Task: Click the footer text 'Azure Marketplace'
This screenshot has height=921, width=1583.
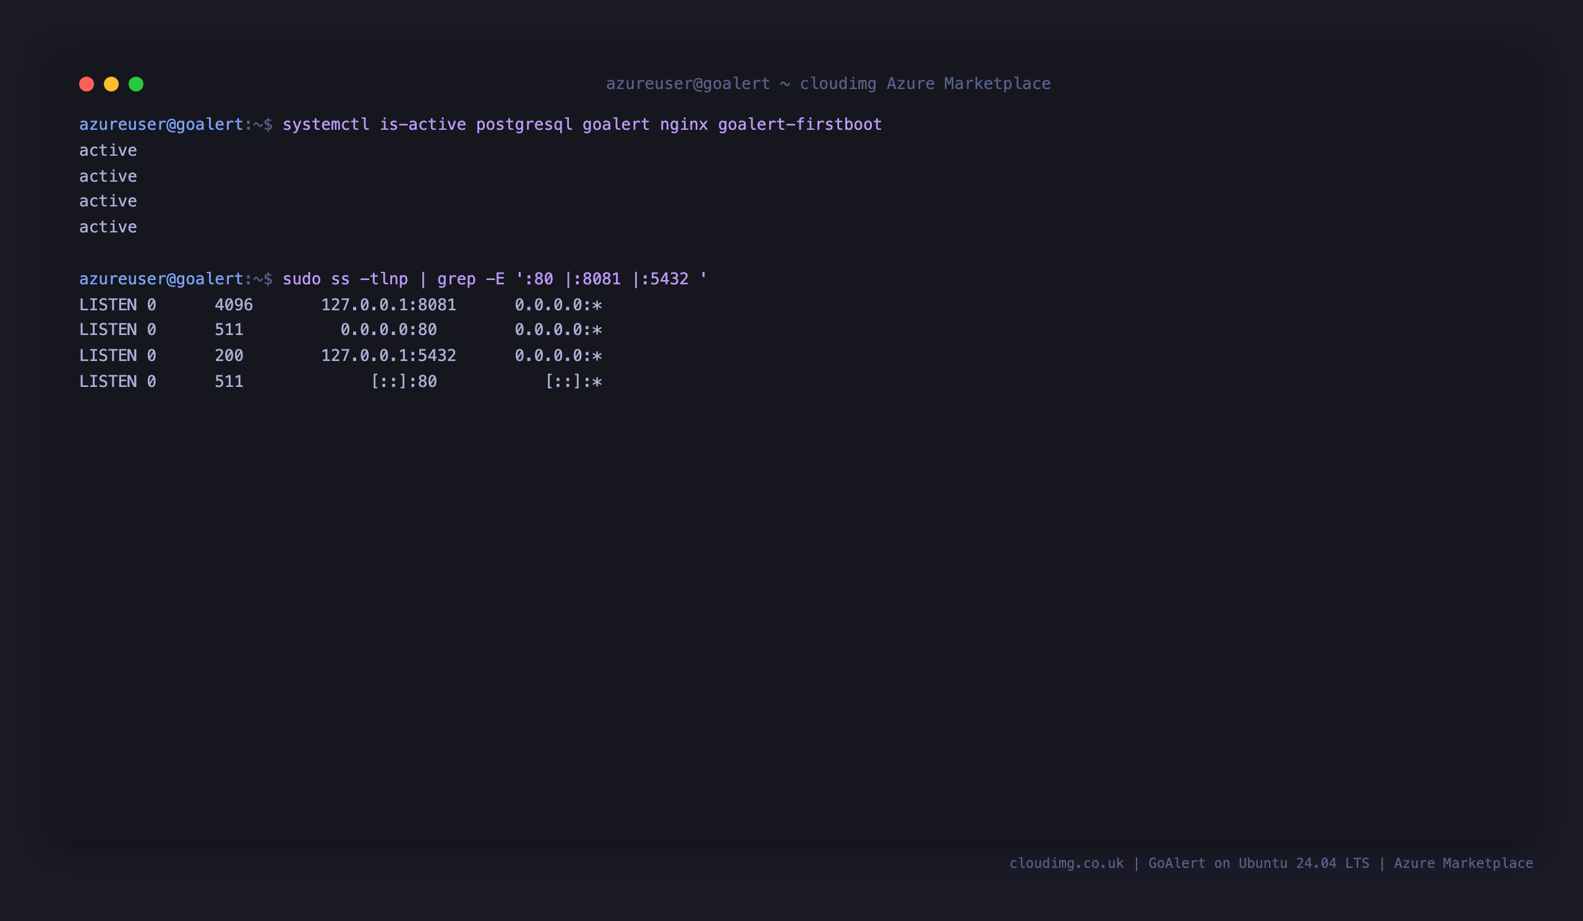Action: tap(1464, 864)
